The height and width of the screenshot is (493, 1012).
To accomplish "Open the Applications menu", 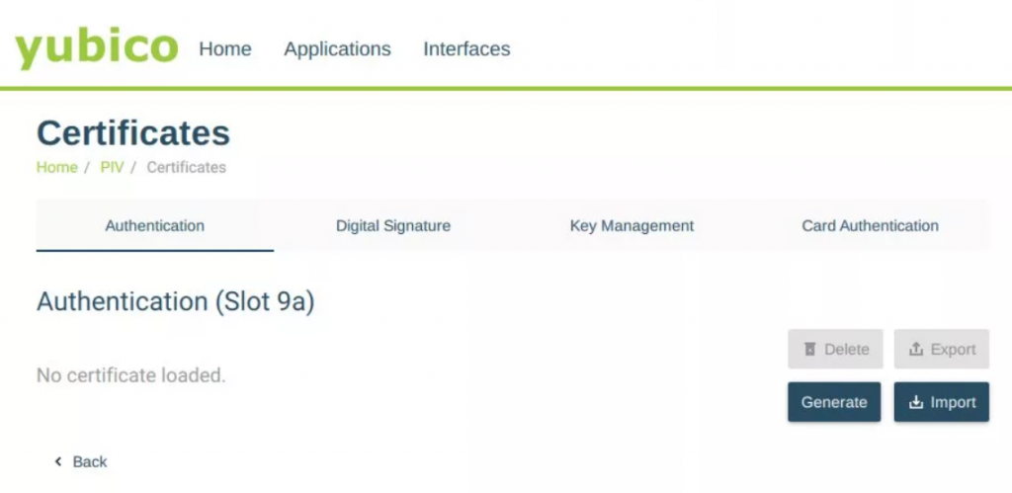I will 338,49.
